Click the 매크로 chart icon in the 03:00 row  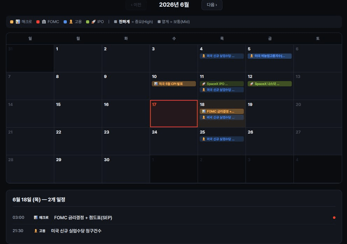(x=35, y=218)
